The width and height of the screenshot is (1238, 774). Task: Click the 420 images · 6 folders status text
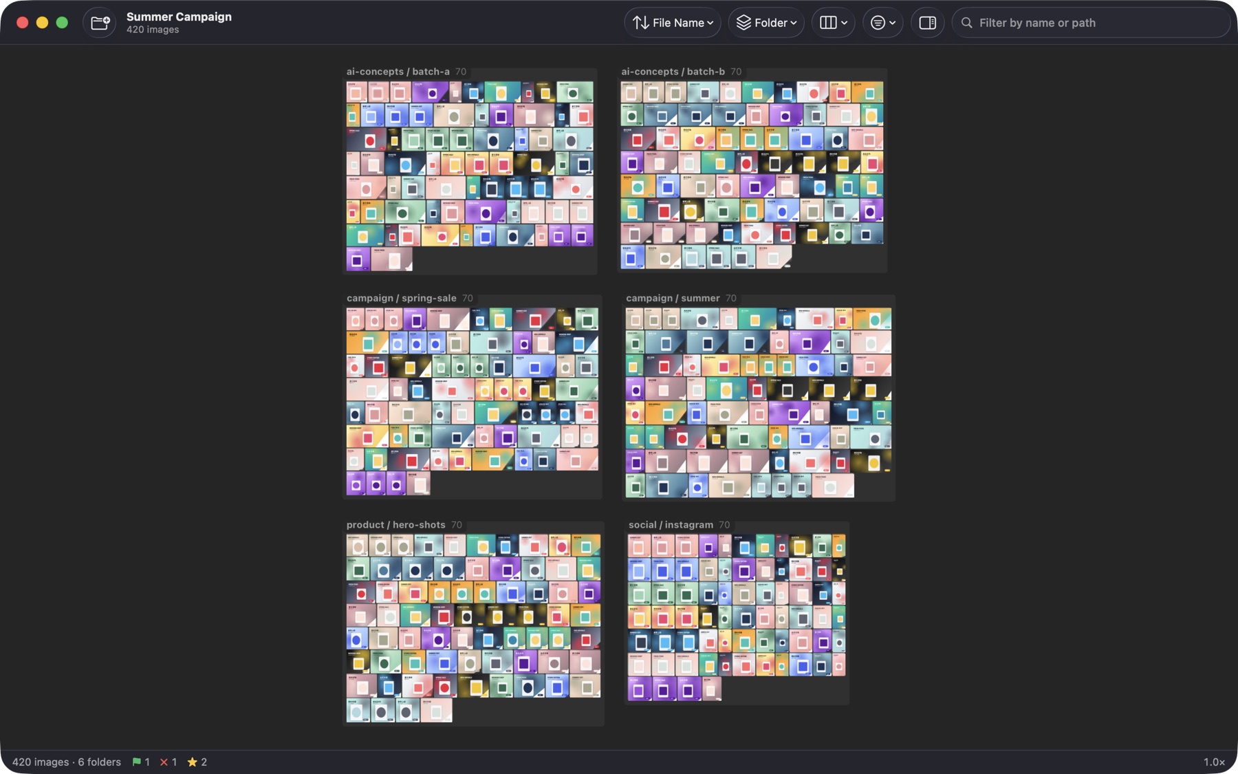click(x=67, y=762)
